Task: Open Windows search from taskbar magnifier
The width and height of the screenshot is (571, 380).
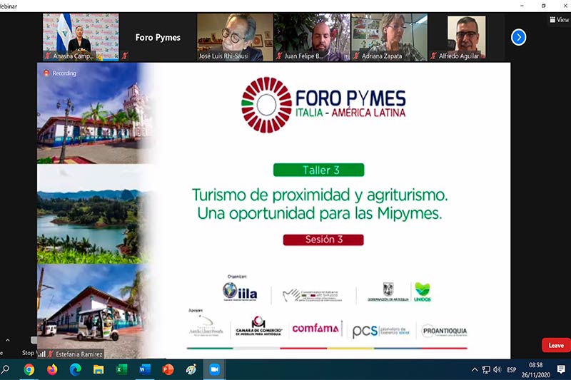Action: 5,370
